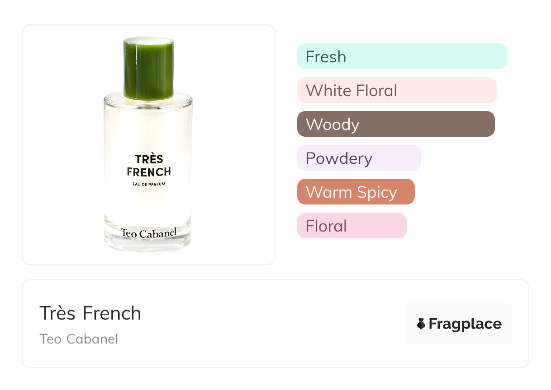The image size is (551, 390).
Task: Click the TRÈS FRENCH label on the bottle
Action: pyautogui.click(x=148, y=165)
